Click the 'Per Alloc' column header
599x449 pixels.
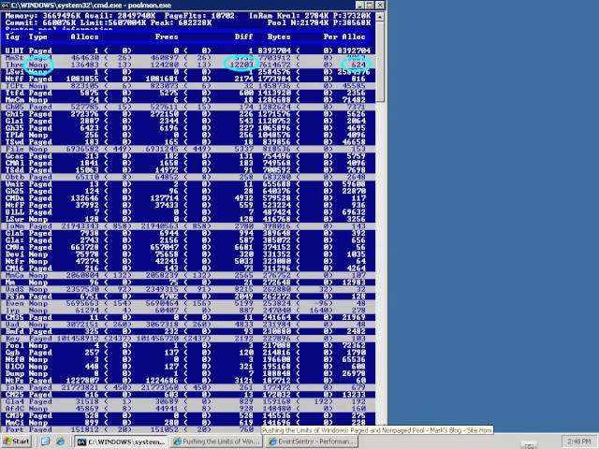[344, 37]
